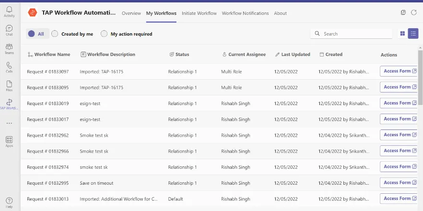Screen dimensions: 423x211
Task: Click Created column calendar icon
Action: point(321,54)
